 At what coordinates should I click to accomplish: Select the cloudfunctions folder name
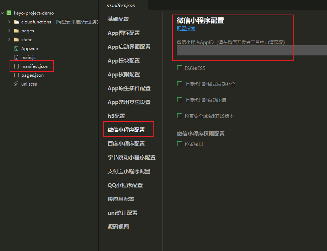point(36,22)
